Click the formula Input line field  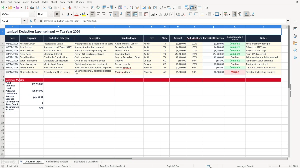click(x=164, y=21)
